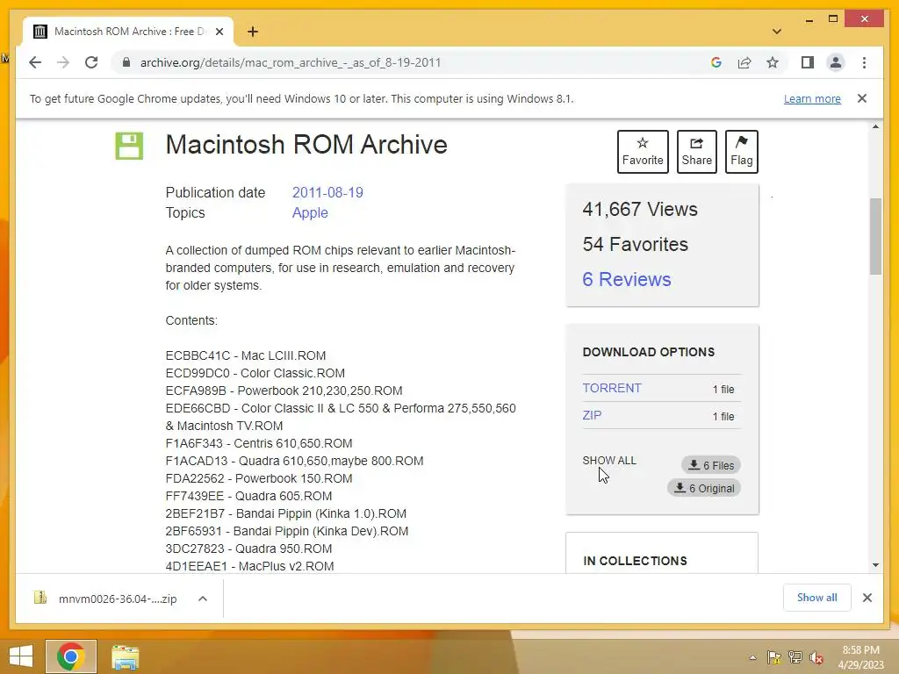This screenshot has width=899, height=674.
Task: Dismiss the Chrome update notice
Action: click(862, 98)
